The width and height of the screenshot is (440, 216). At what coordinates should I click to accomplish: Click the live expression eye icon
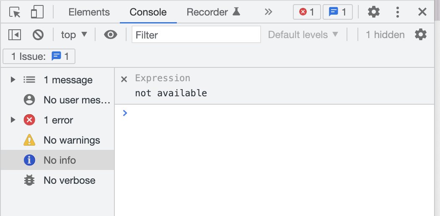pyautogui.click(x=111, y=35)
